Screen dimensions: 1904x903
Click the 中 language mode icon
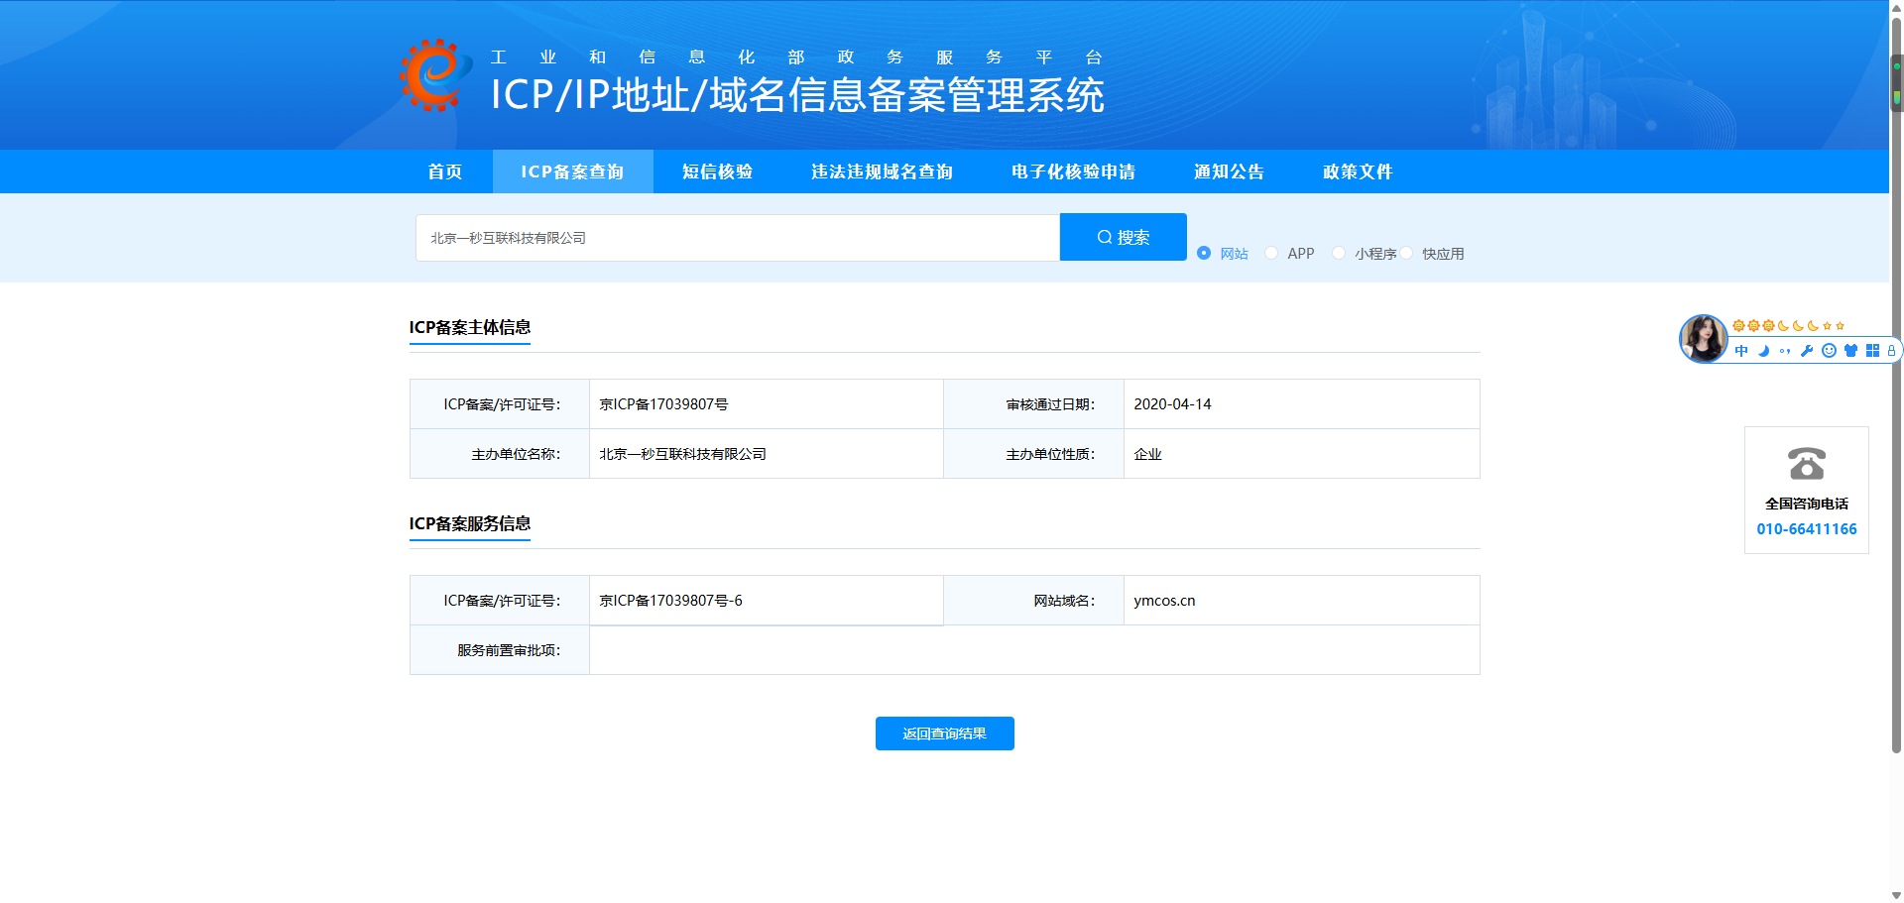click(1741, 351)
